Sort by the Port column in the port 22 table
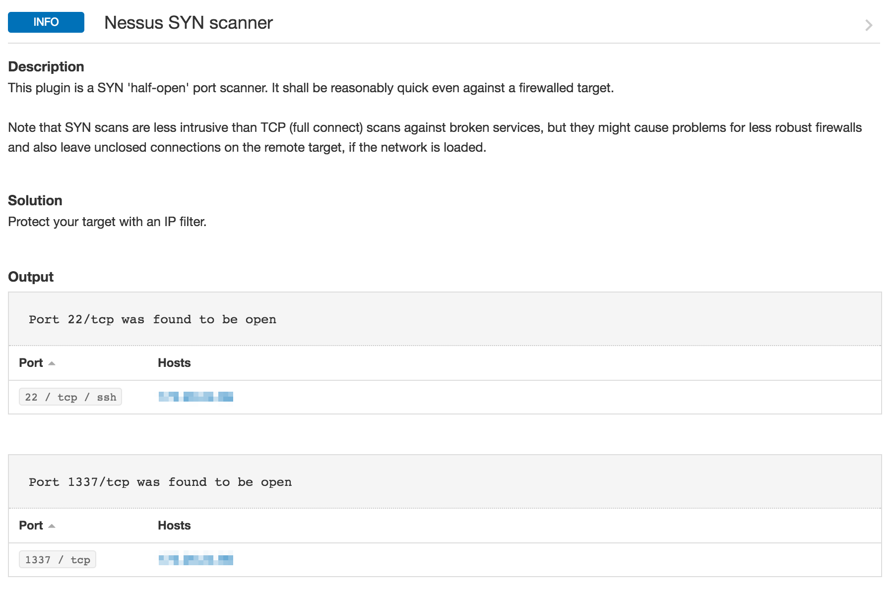The image size is (896, 591). tap(31, 363)
